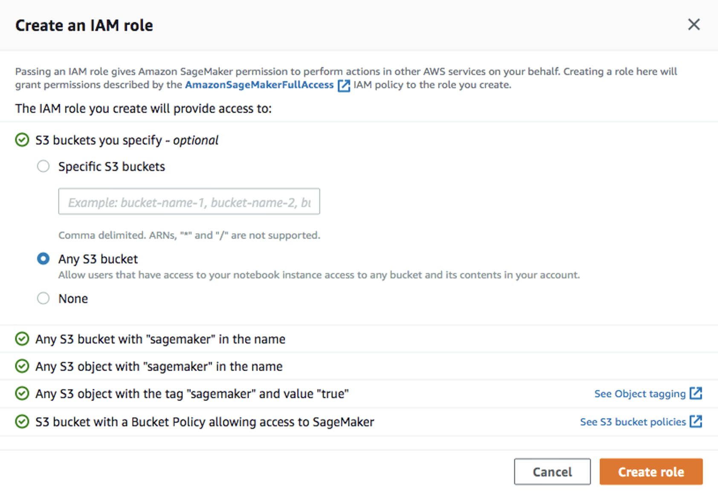The height and width of the screenshot is (492, 718).
Task: Click the bucket names example input field
Action: 189,202
